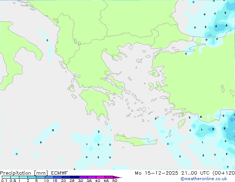This screenshot has width=235, height=182.
Task: Select legend swatch between 1 and 2
Action: tap(23, 177)
